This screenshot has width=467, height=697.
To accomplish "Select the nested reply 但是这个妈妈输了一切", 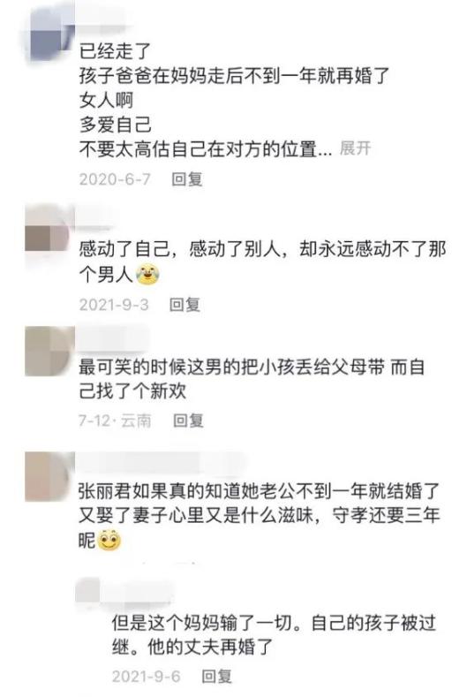I will click(x=274, y=635).
